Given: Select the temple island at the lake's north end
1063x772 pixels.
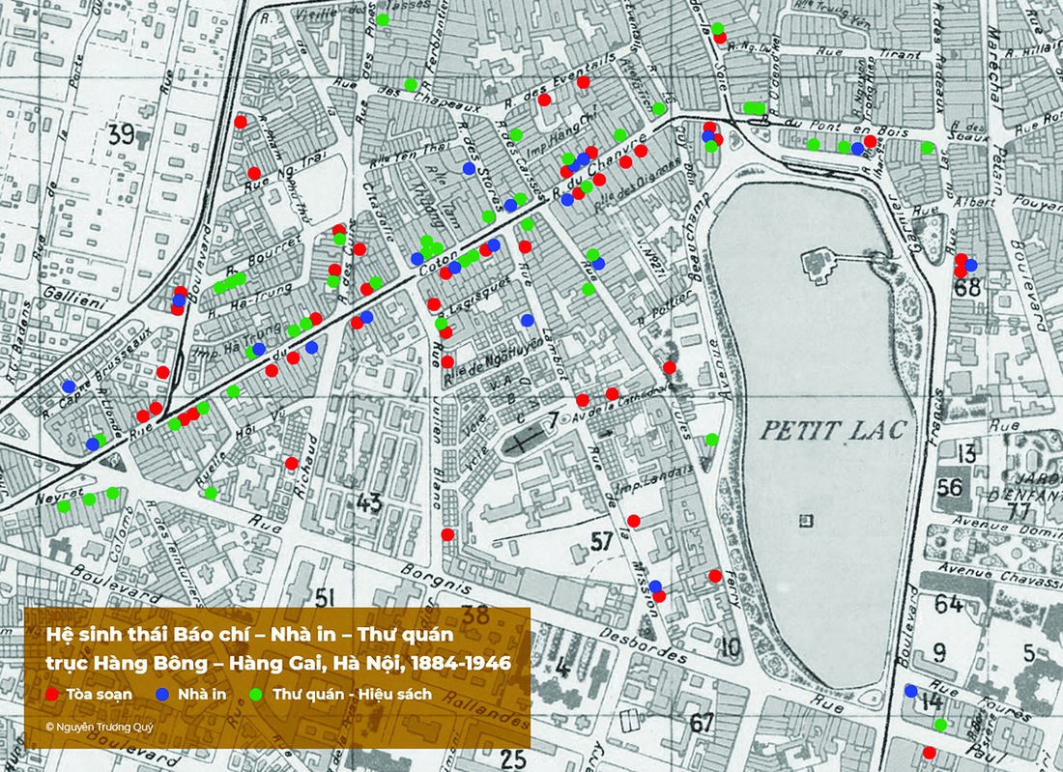Looking at the screenshot, I should click(x=817, y=260).
